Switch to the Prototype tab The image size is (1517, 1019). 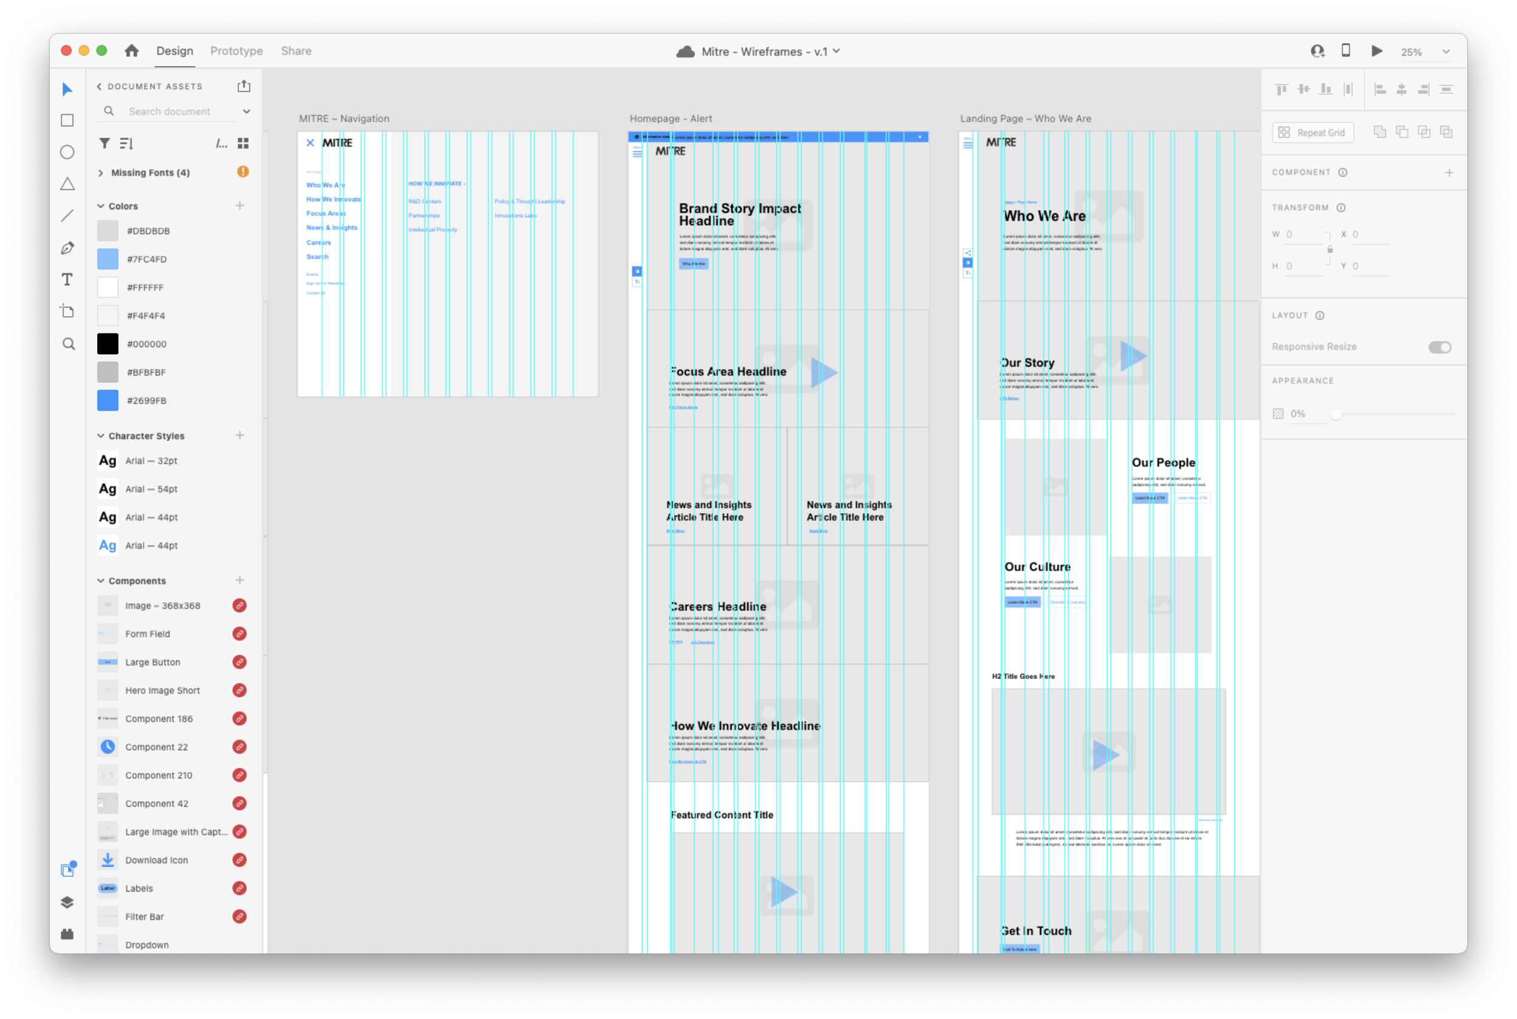pyautogui.click(x=236, y=51)
